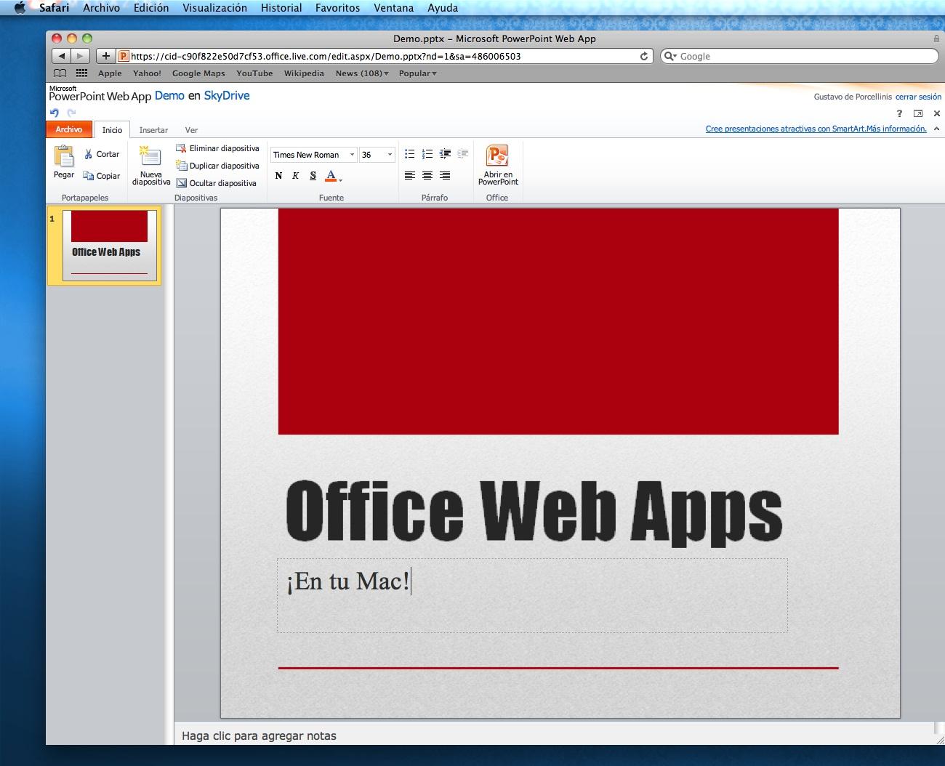This screenshot has width=945, height=766.
Task: Open the Archivo tab in the ribbon
Action: 69,129
